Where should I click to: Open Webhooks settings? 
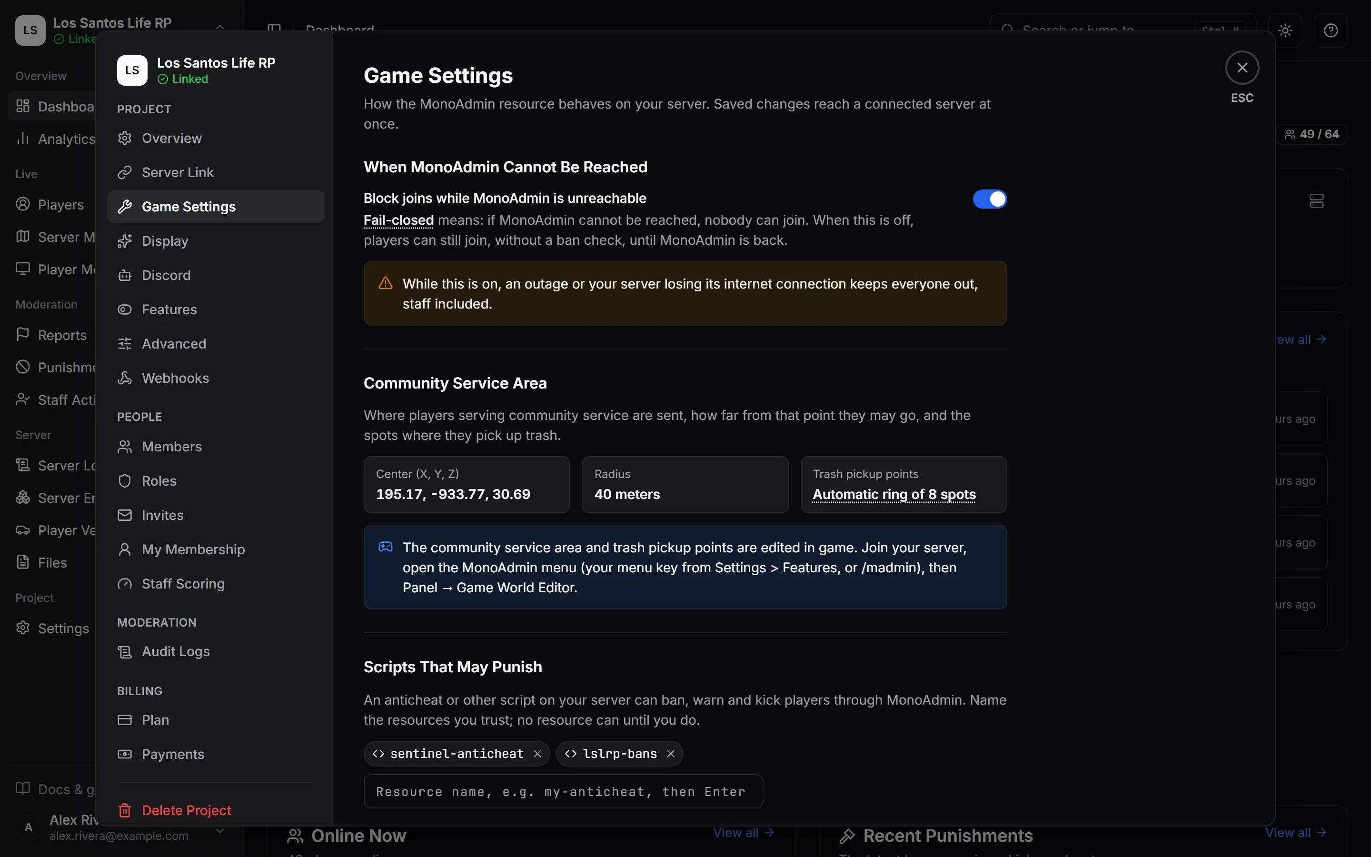tap(215, 378)
